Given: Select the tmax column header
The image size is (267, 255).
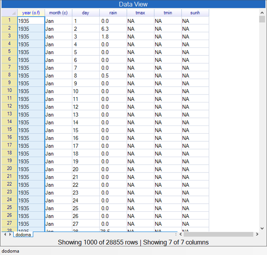Looking at the screenshot, I should coord(140,13).
